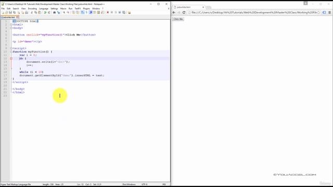
Task: Reload the page in the browser
Action: click(184, 12)
